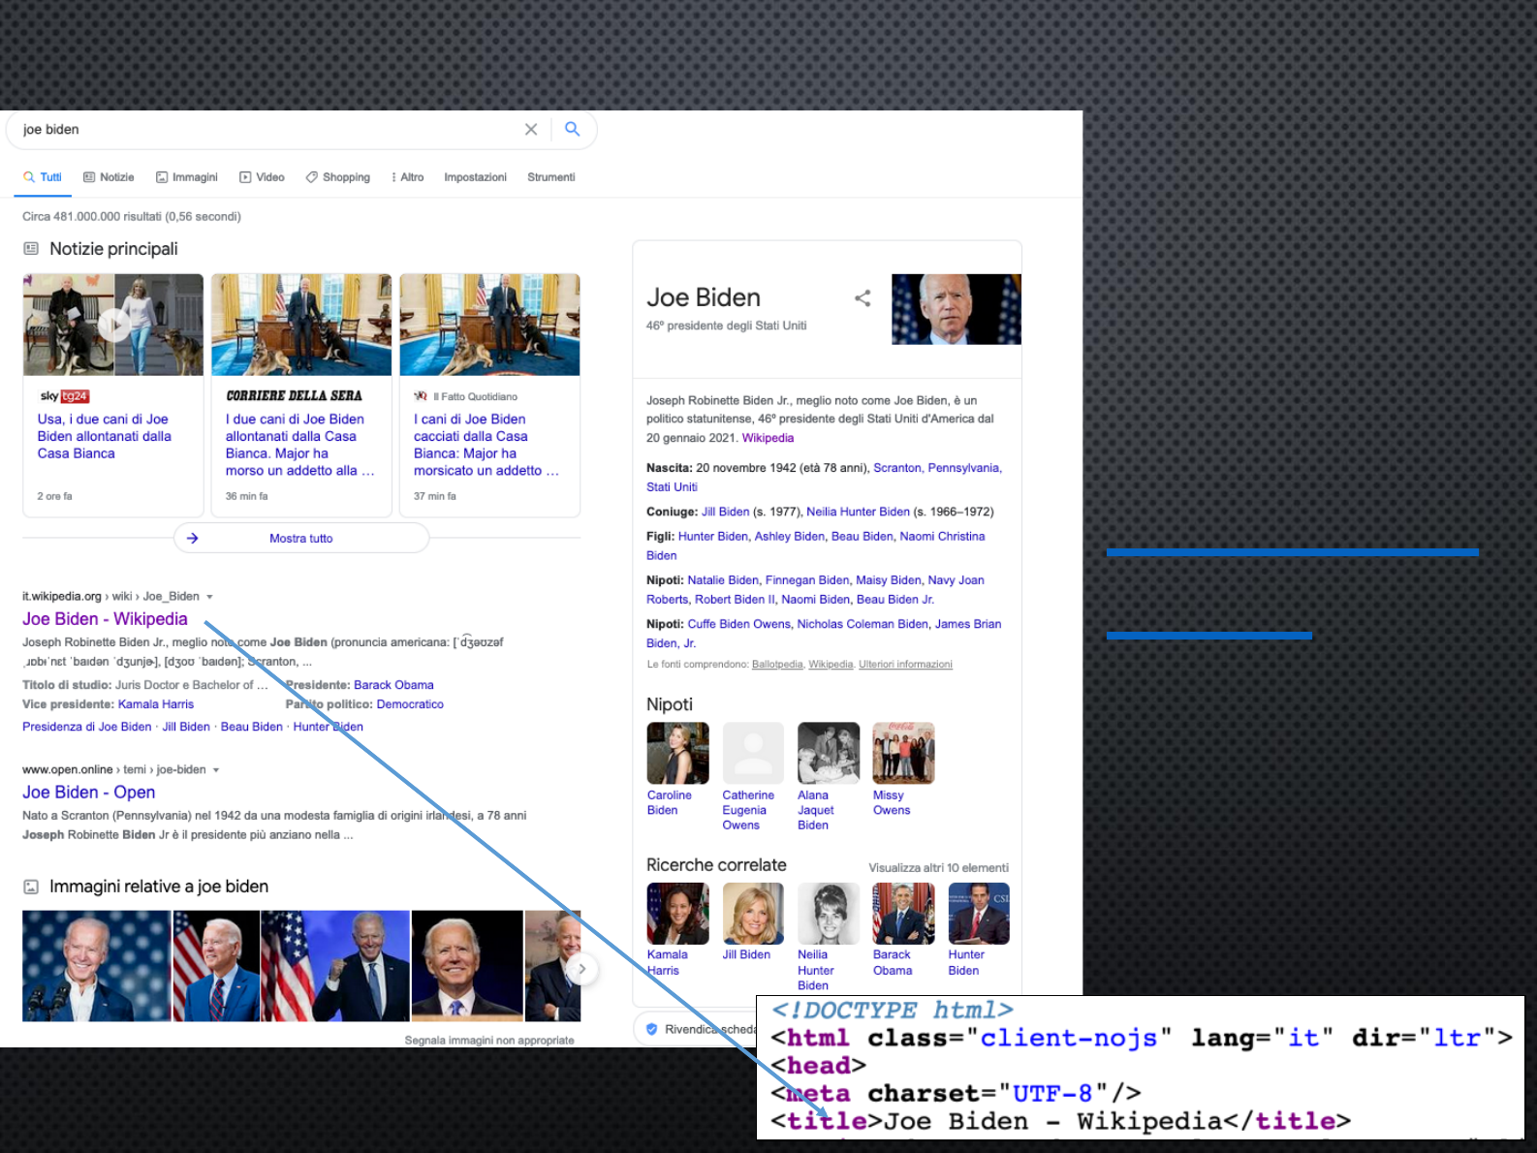
Task: Expand the dropdown arrow after www.open.online joe-biden
Action: click(216, 770)
